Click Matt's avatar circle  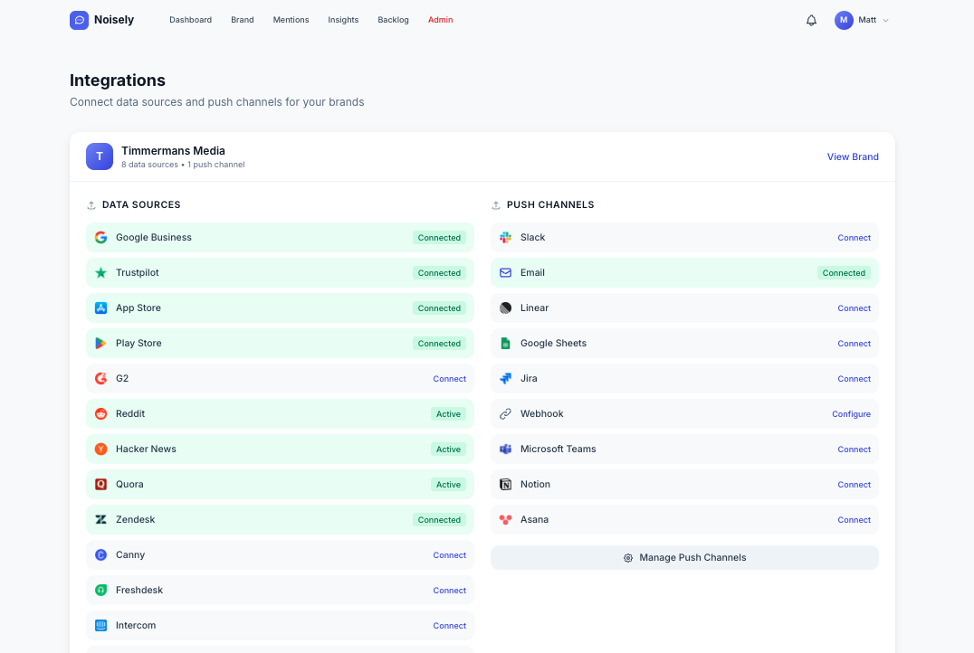(x=844, y=20)
